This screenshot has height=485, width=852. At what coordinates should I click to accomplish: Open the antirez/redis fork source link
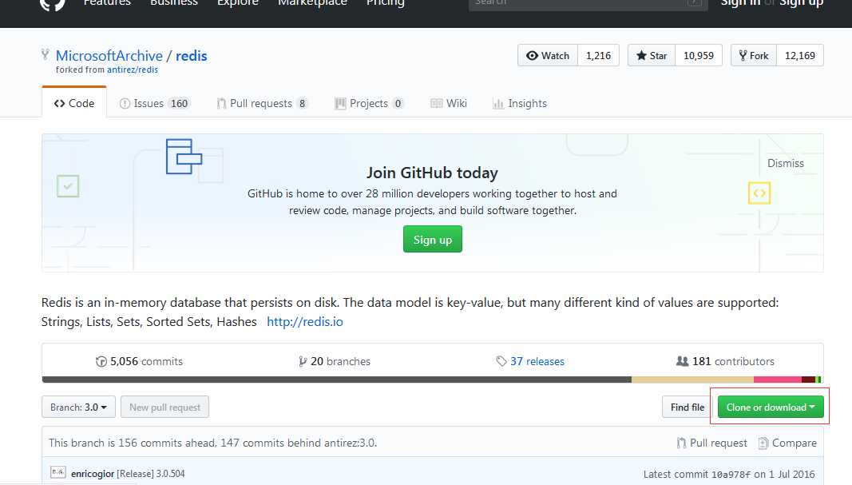pyautogui.click(x=133, y=70)
